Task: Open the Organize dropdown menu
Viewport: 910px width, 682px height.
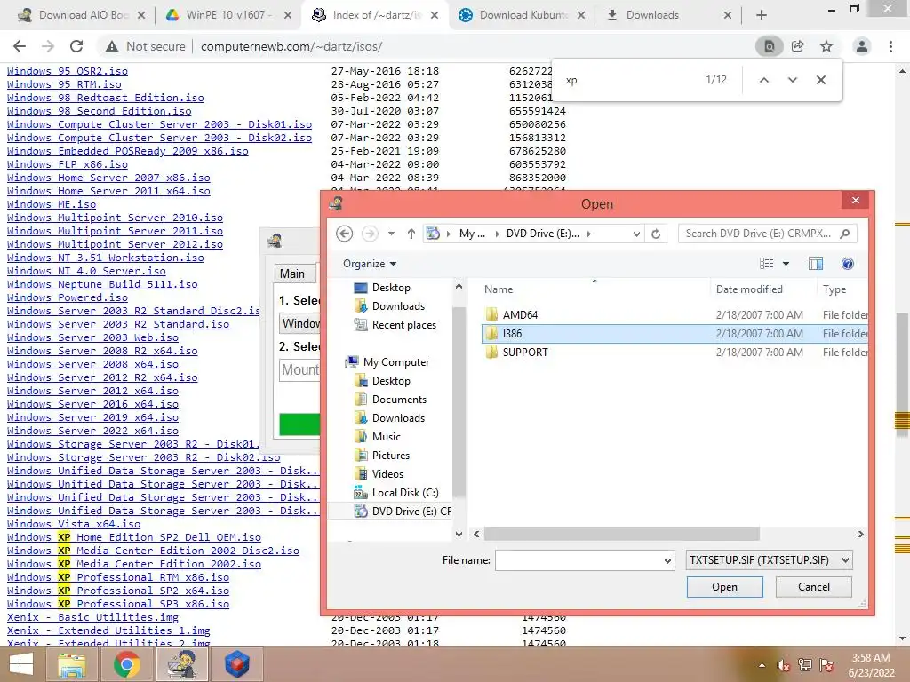Action: [369, 264]
